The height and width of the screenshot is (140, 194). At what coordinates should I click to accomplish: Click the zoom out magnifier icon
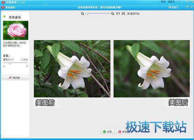point(83,13)
